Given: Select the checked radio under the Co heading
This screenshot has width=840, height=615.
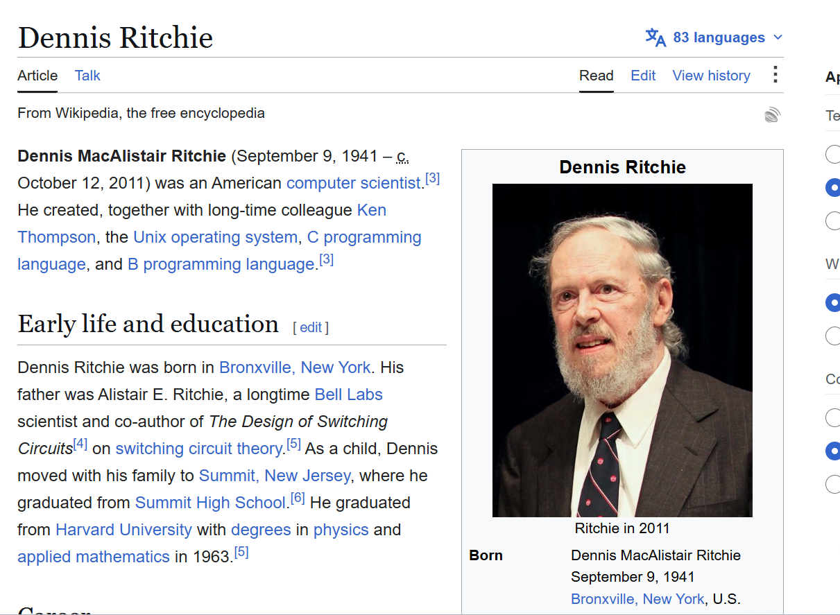Looking at the screenshot, I should pyautogui.click(x=833, y=451).
